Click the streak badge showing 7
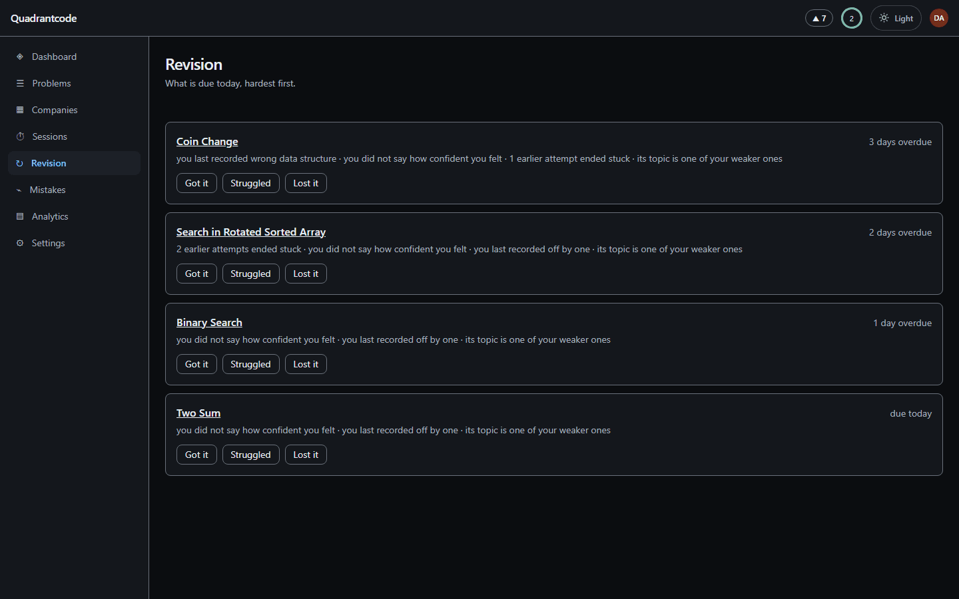Viewport: 959px width, 599px height. pos(819,18)
